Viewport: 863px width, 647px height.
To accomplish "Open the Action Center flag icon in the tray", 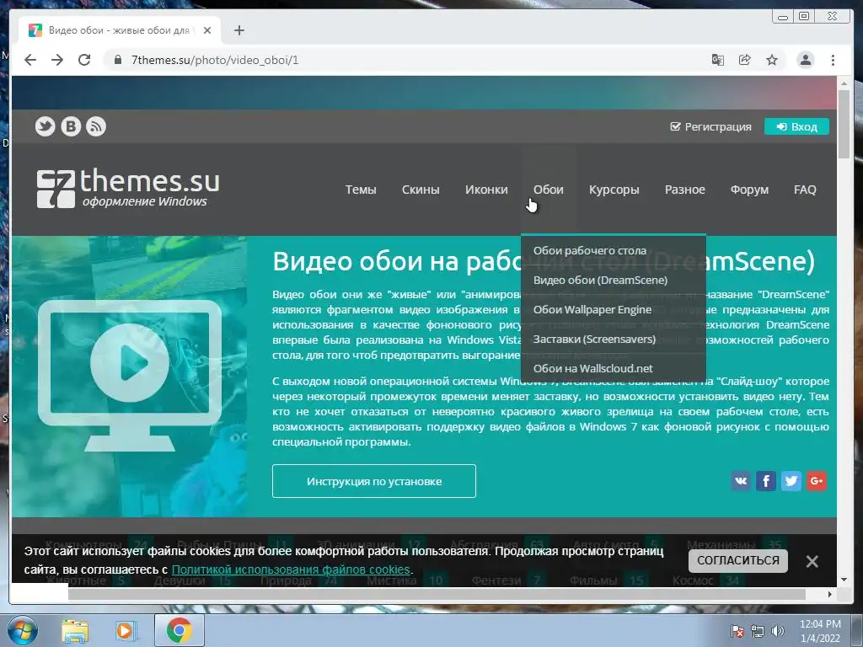I will pyautogui.click(x=737, y=631).
